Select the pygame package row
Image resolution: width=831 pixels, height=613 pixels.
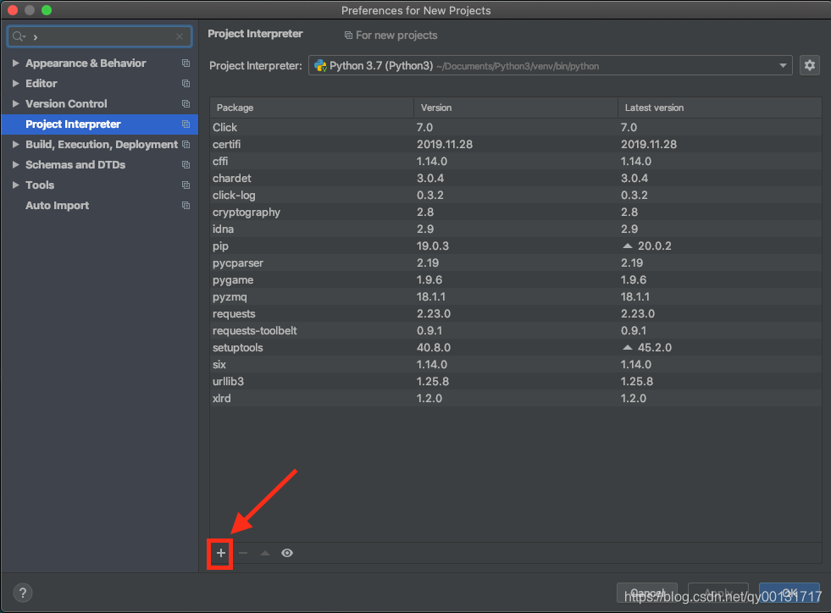click(x=516, y=279)
